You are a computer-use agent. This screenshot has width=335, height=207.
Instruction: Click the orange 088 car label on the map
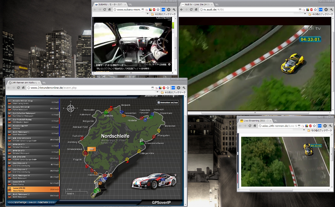(92, 149)
